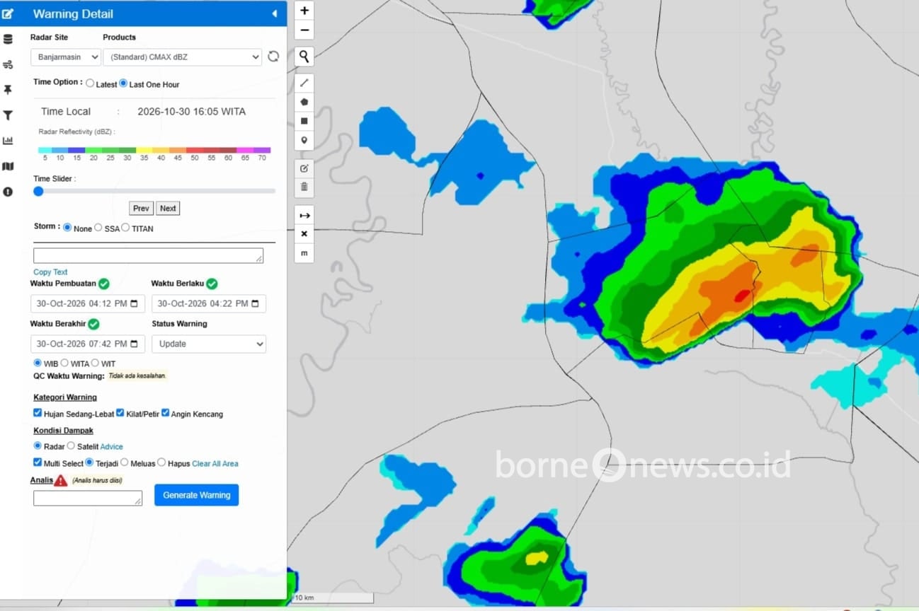Click the map zoom in plus button

click(304, 11)
